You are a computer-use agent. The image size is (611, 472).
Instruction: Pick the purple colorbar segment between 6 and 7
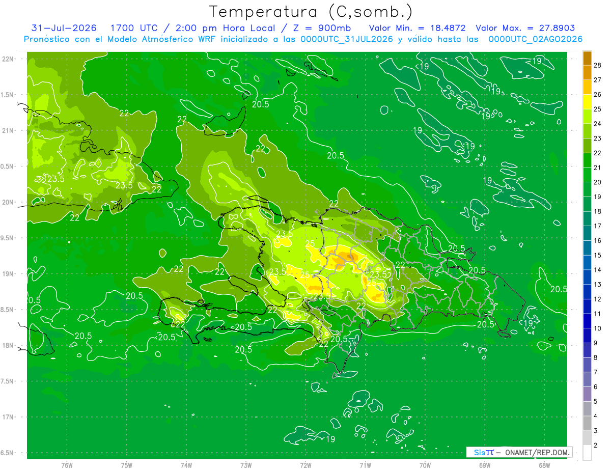coord(587,379)
